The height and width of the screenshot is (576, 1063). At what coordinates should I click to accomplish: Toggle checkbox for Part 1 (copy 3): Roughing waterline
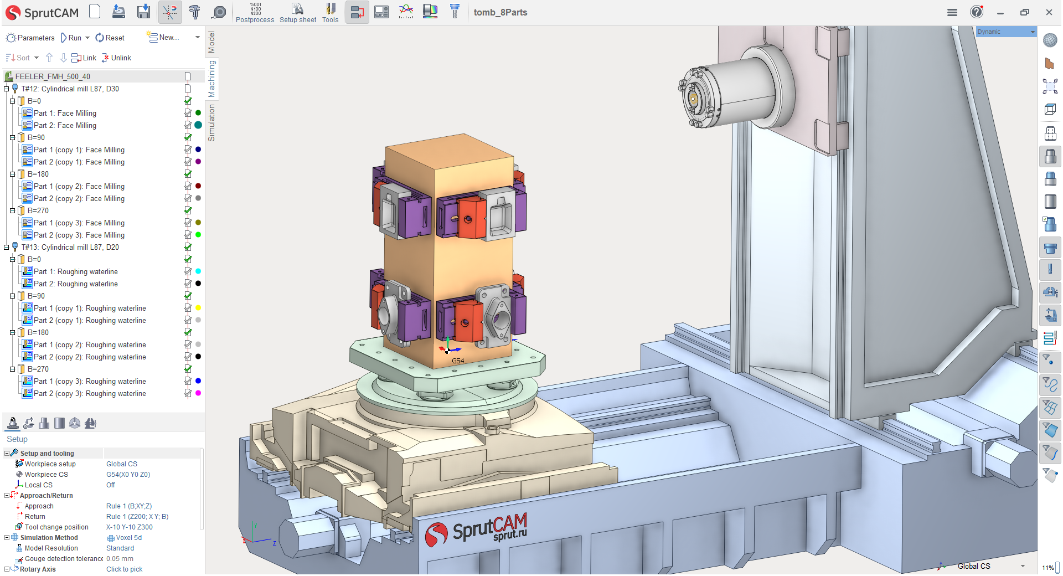188,381
